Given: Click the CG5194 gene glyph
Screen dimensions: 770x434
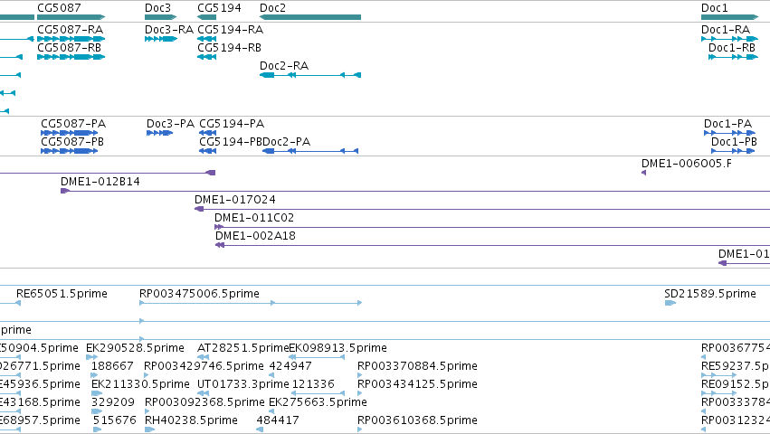Looking at the screenshot, I should 206,17.
